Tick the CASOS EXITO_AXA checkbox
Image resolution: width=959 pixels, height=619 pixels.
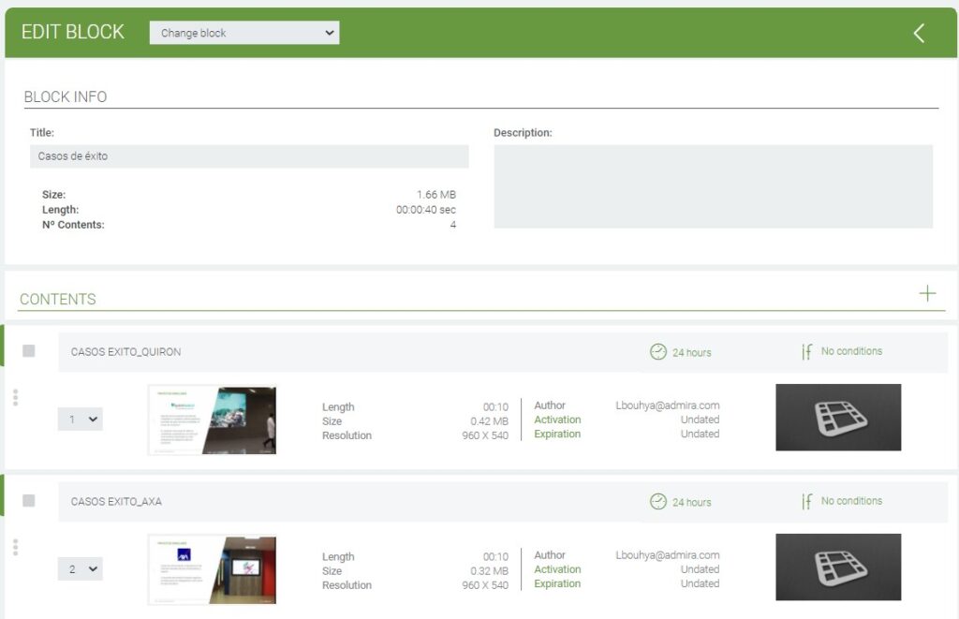tap(29, 501)
